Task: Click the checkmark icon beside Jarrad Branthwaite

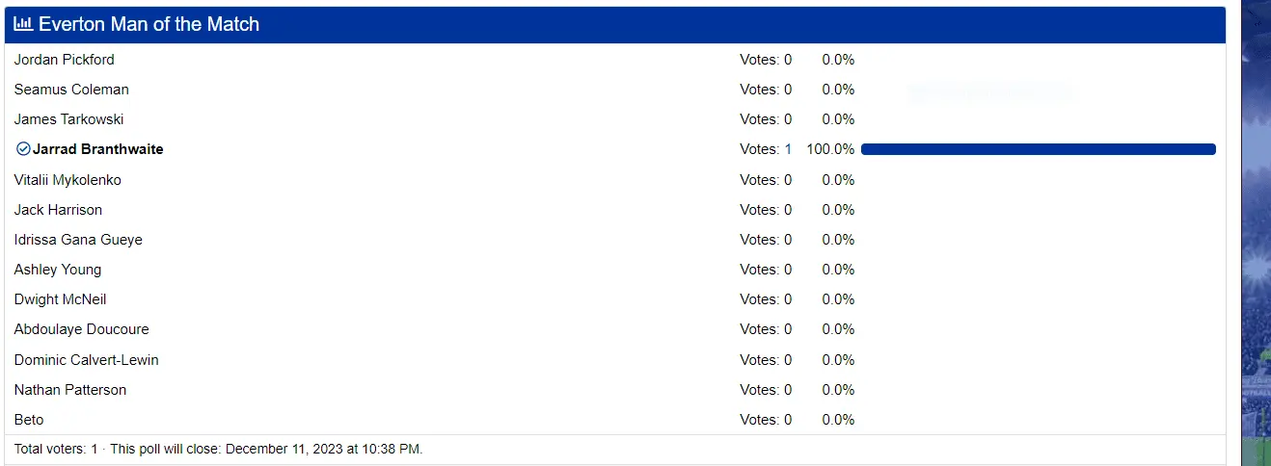Action: pos(23,149)
